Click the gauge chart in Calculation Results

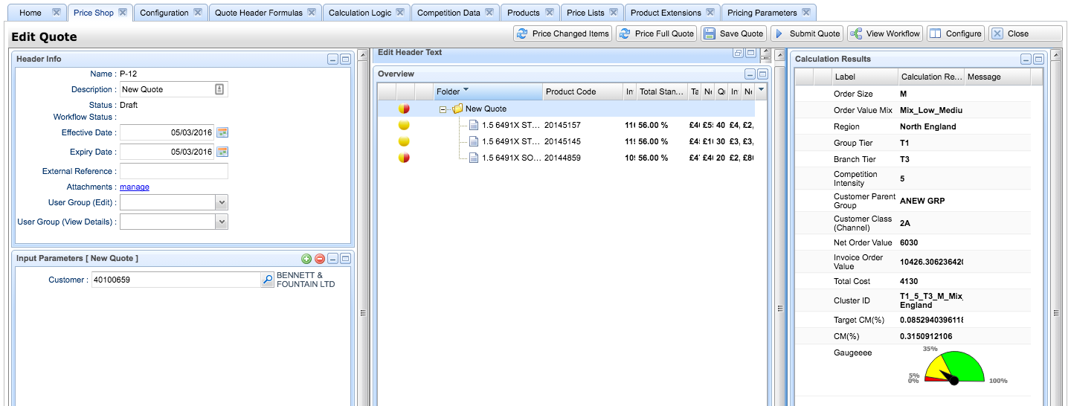pyautogui.click(x=953, y=367)
